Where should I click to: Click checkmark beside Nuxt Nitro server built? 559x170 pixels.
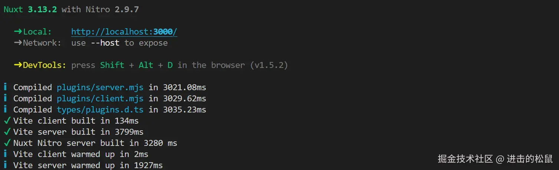click(x=6, y=143)
